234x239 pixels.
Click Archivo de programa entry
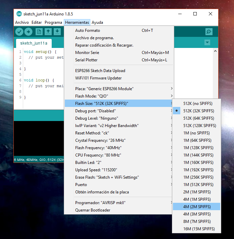pyautogui.click(x=119, y=38)
